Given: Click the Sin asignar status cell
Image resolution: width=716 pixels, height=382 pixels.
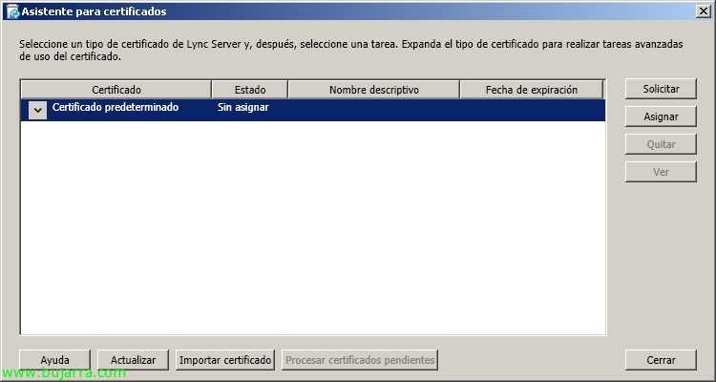Looking at the screenshot, I should [242, 107].
